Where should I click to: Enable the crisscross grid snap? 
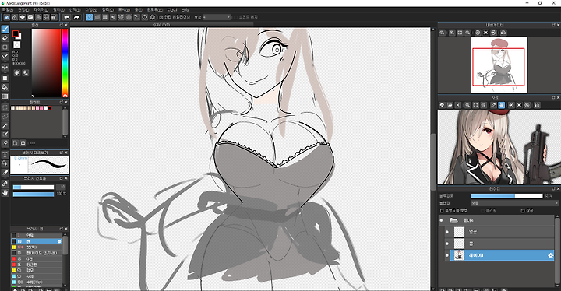(105, 17)
